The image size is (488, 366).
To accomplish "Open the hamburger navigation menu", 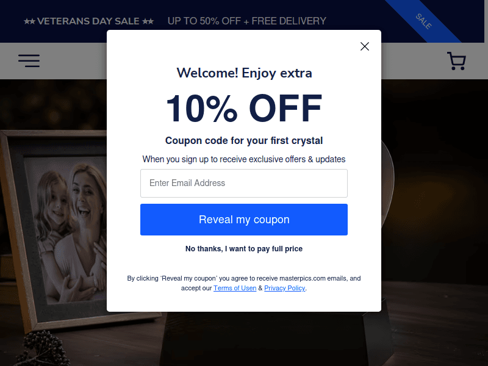I will [x=29, y=60].
